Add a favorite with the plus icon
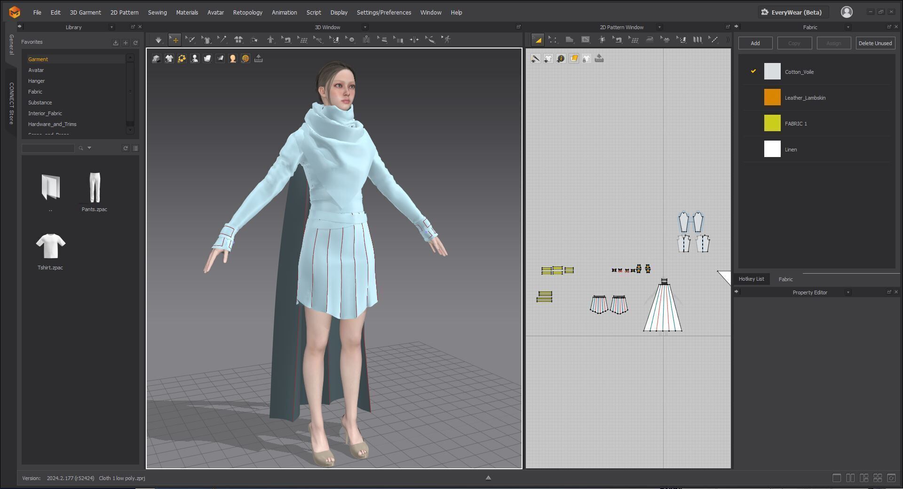The image size is (903, 489). (x=126, y=43)
